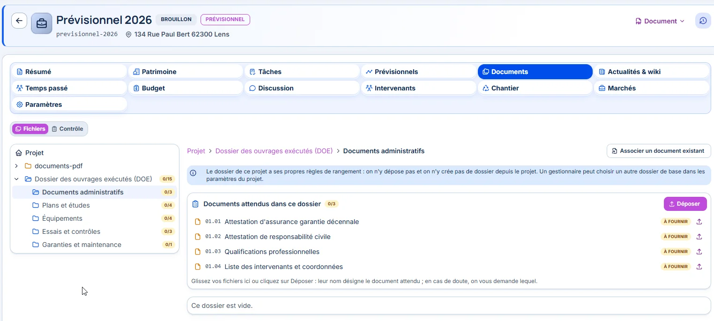Click the Projet breadcrumb link

pos(196,151)
